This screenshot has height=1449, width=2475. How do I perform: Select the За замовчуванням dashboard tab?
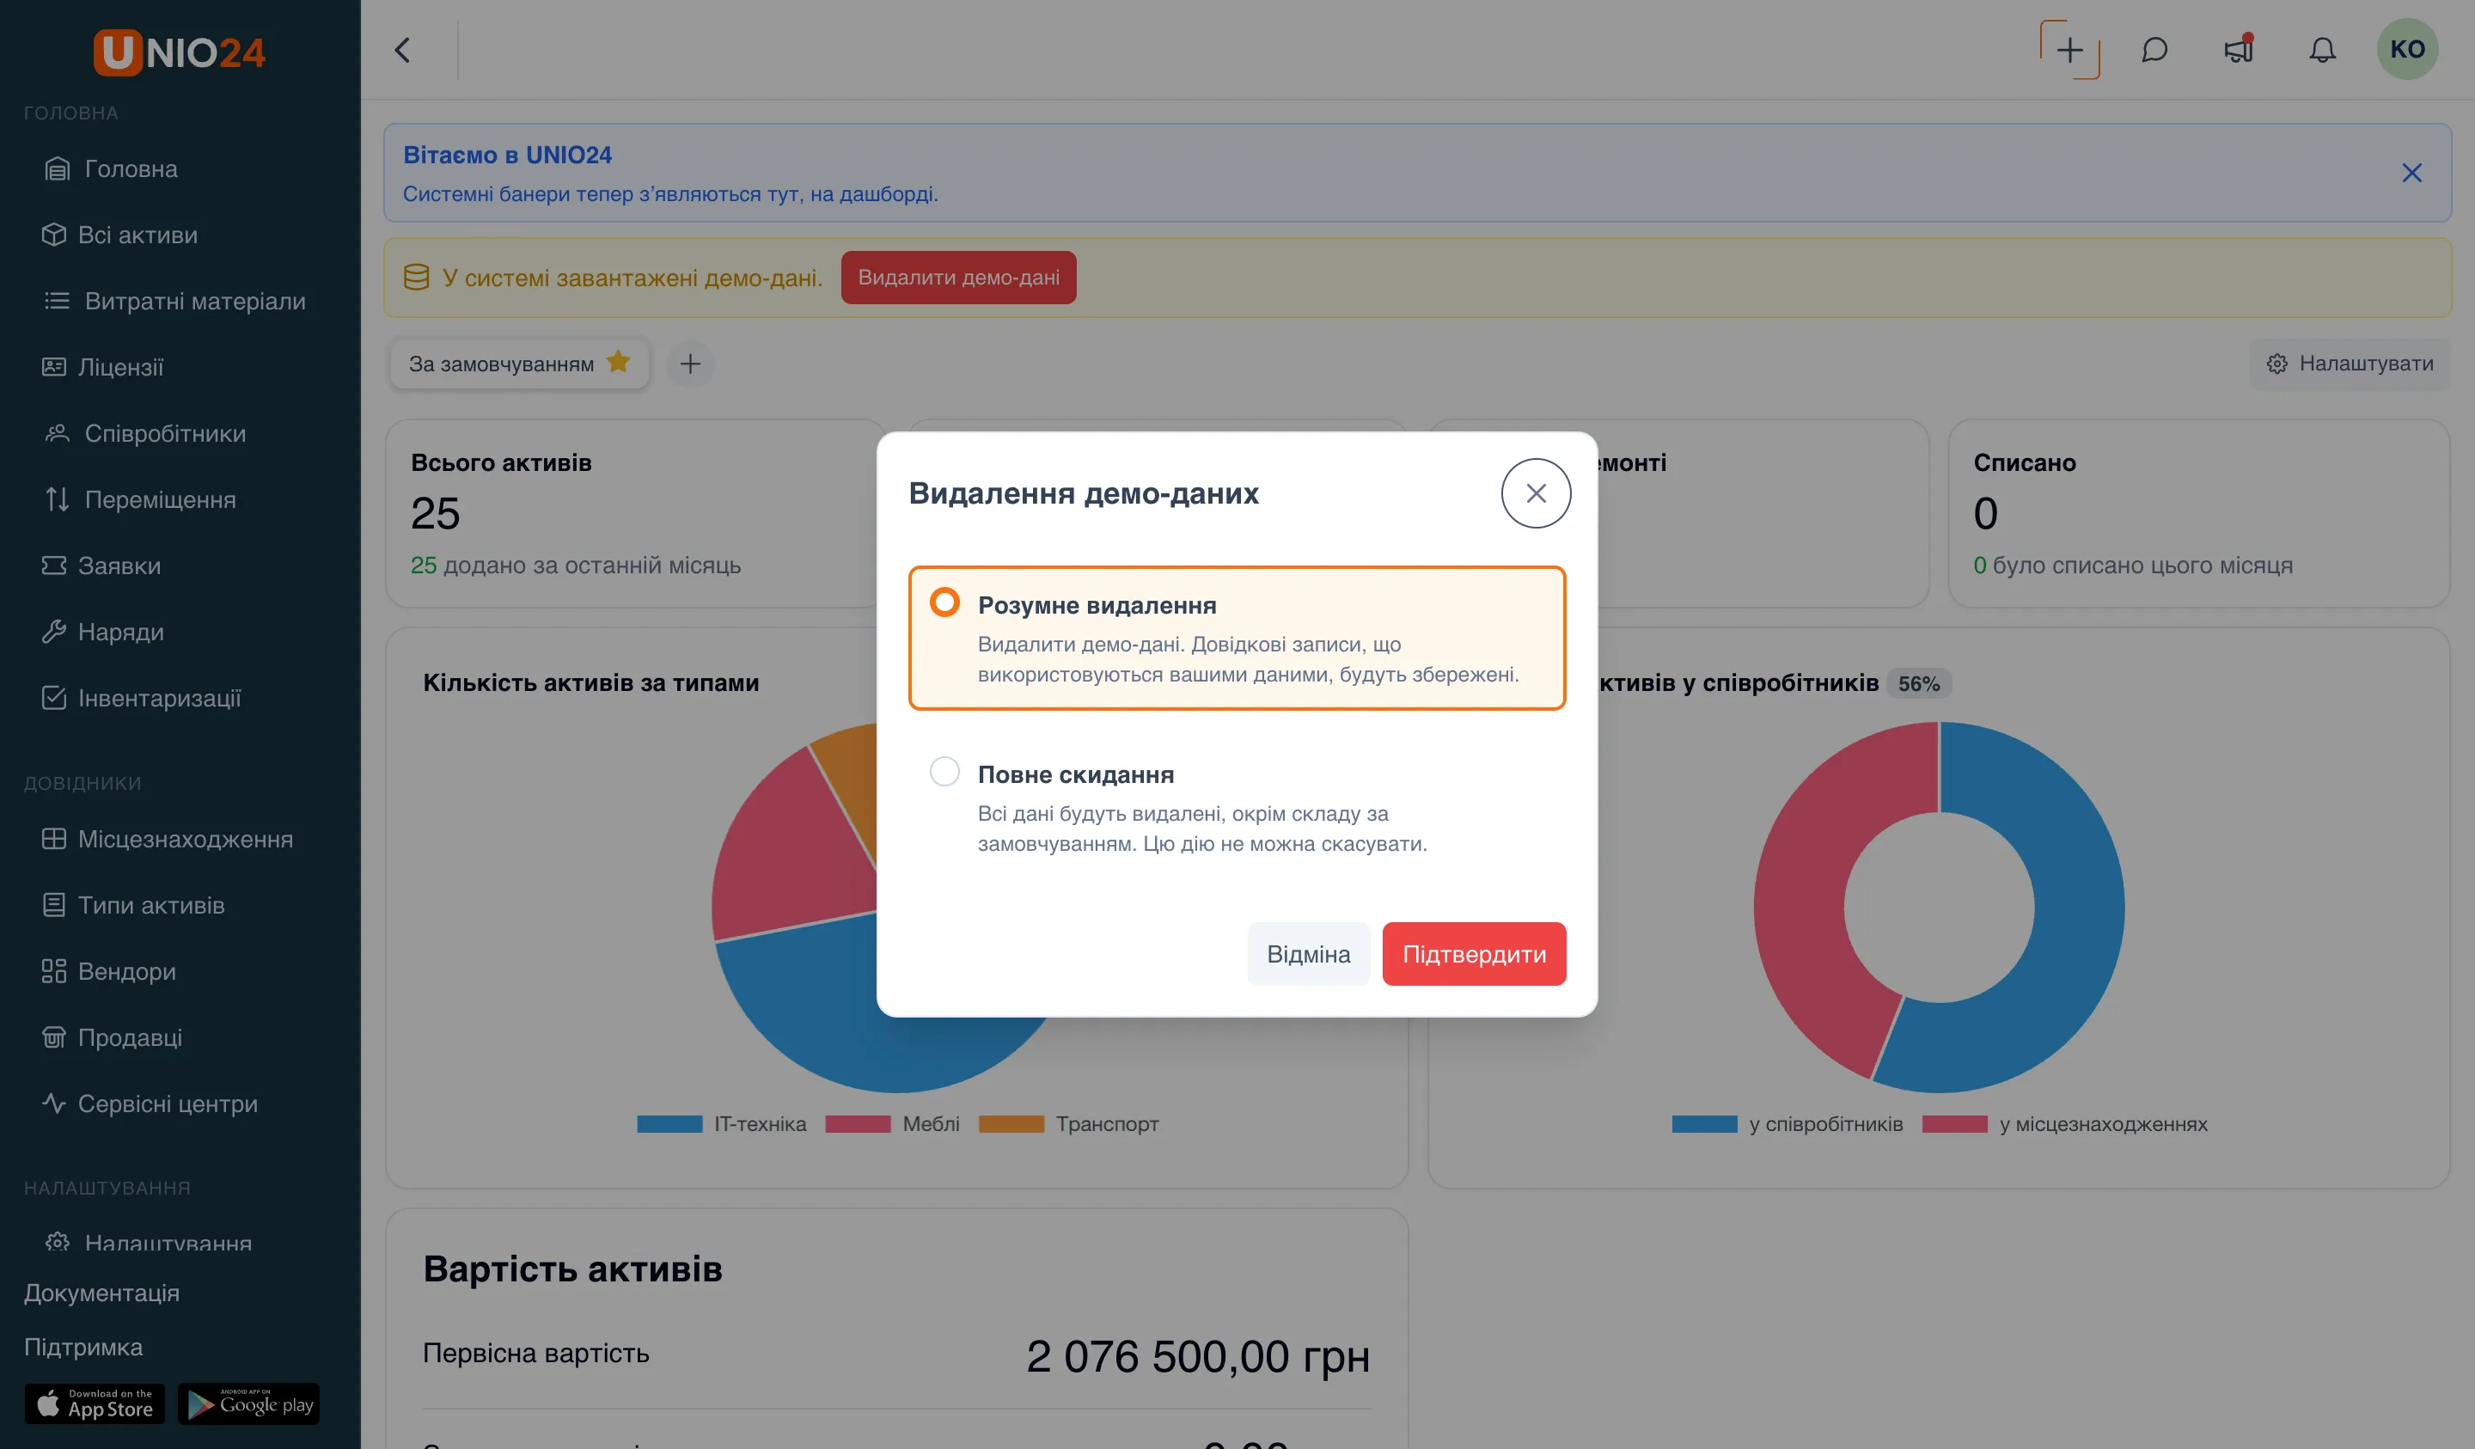click(x=520, y=364)
